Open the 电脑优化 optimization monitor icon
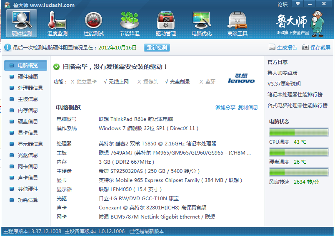 [202, 23]
